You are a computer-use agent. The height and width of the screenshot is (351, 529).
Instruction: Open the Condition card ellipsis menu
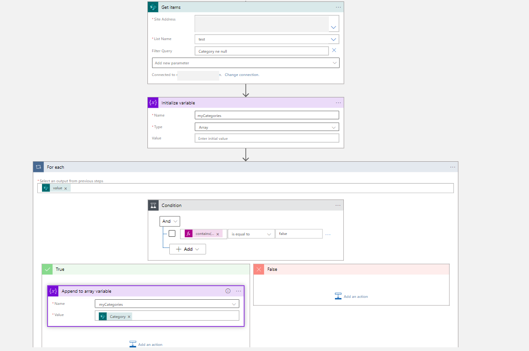[338, 206]
